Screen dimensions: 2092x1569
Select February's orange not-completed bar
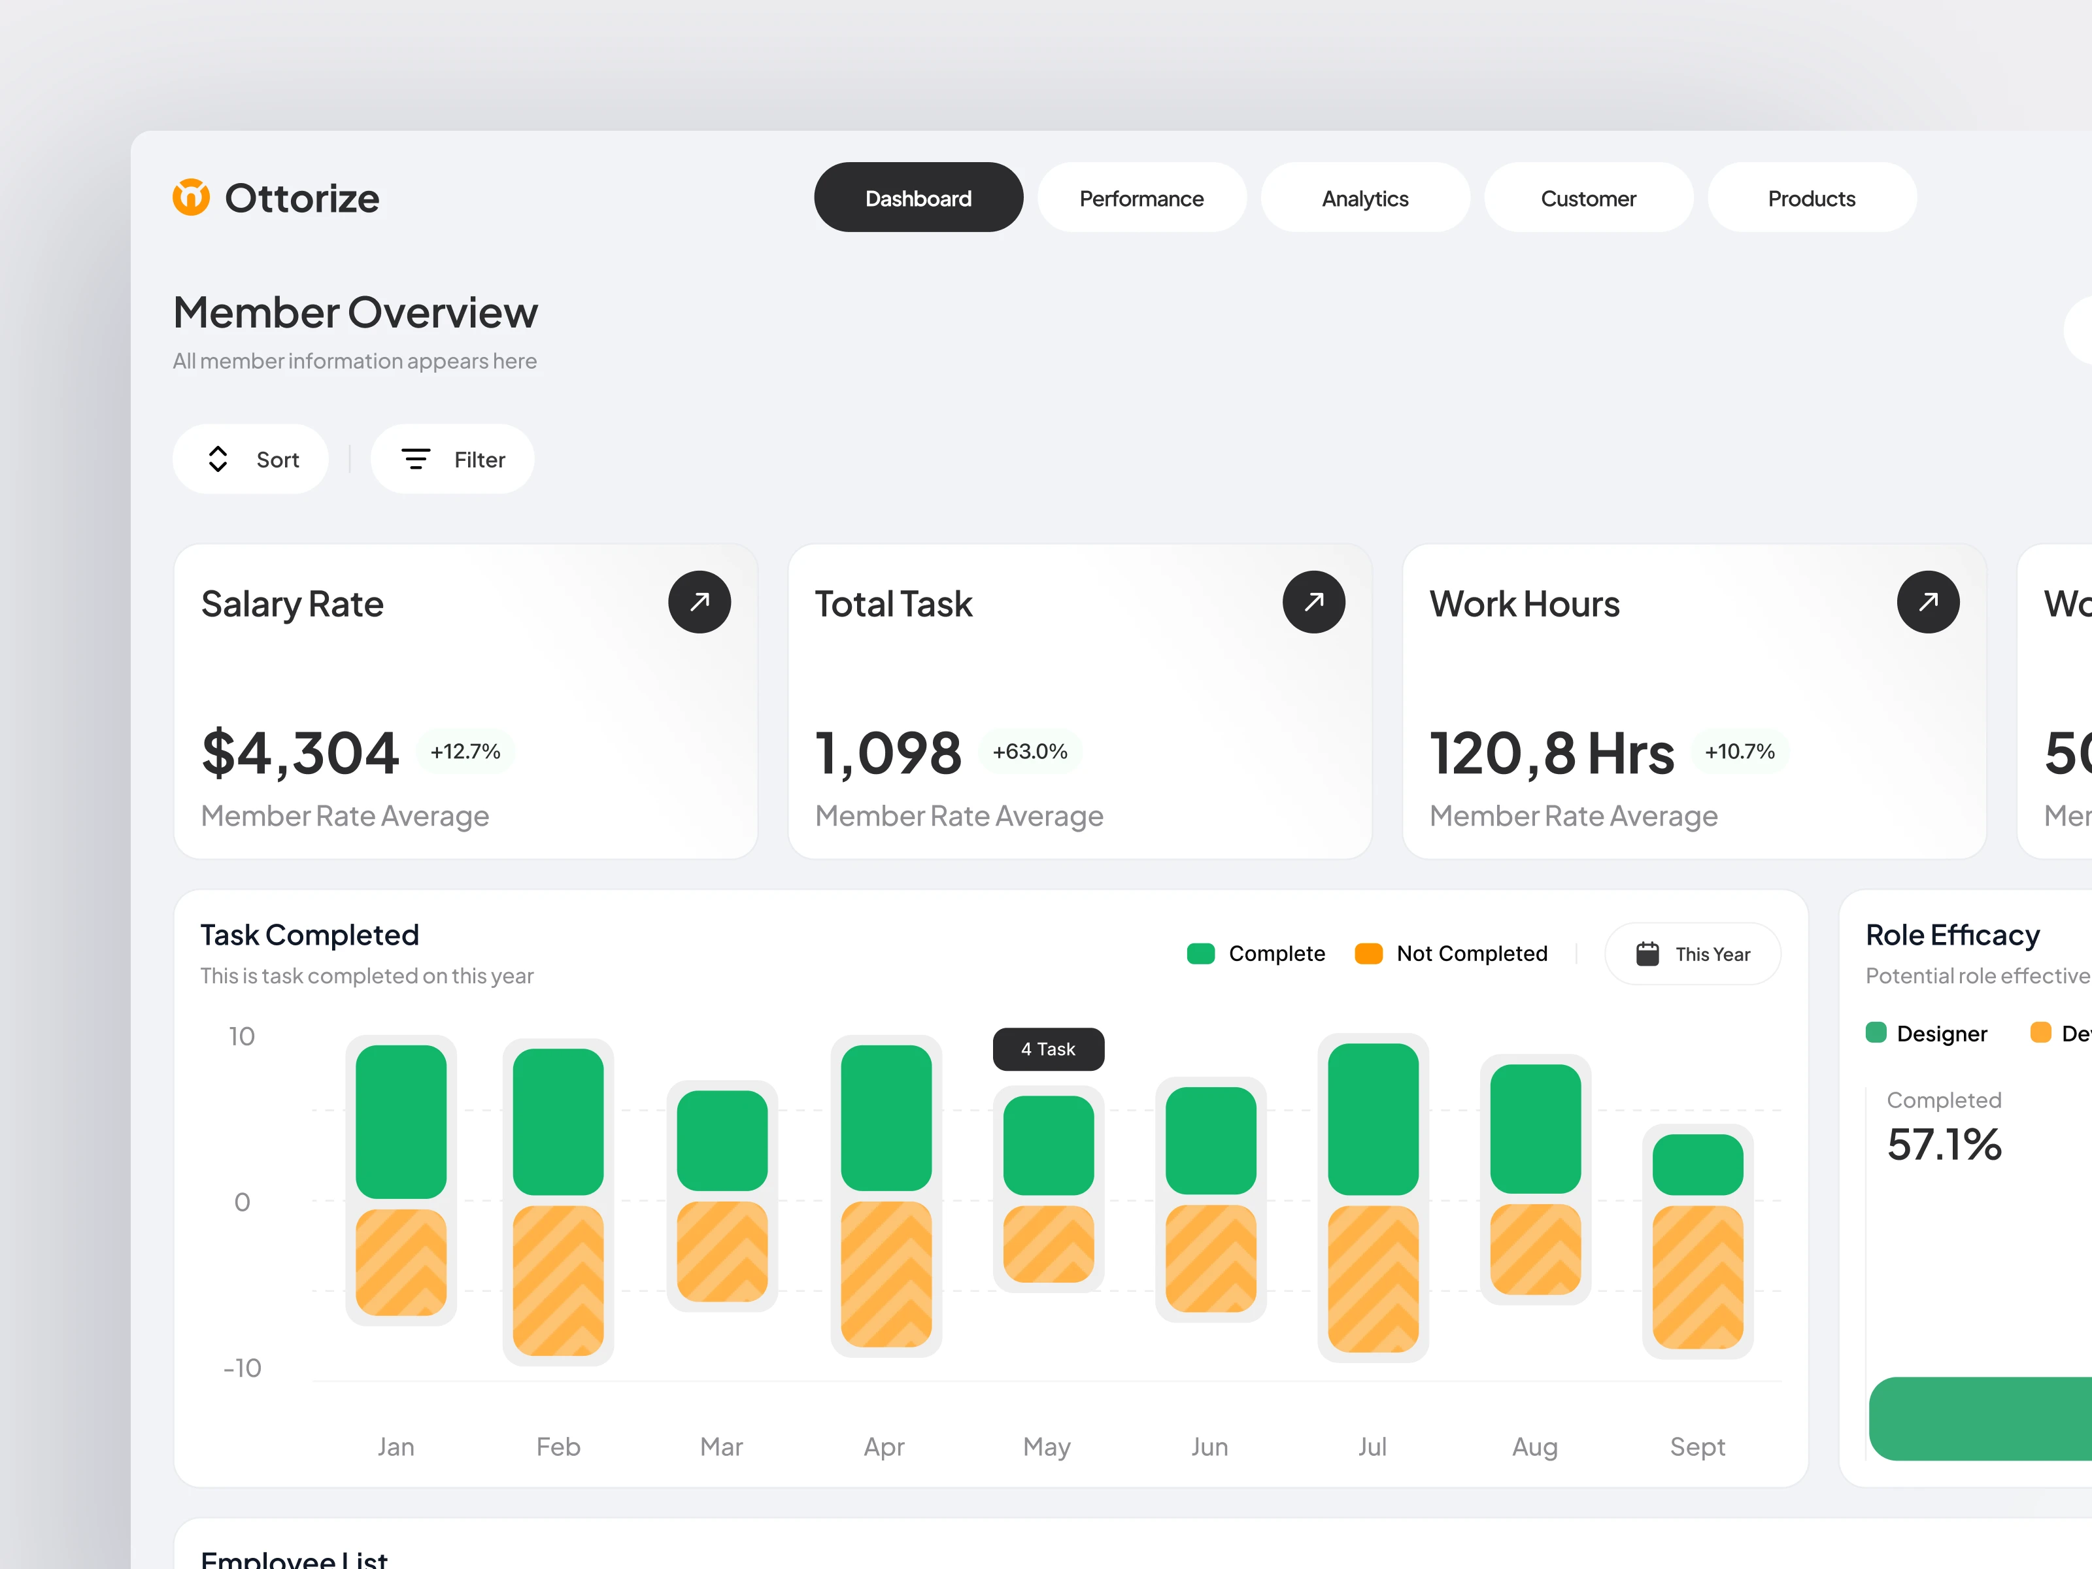558,1281
